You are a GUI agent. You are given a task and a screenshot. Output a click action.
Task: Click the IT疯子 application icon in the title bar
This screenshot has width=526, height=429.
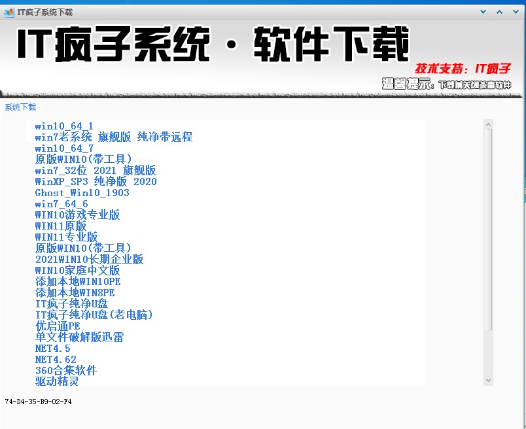click(x=9, y=11)
